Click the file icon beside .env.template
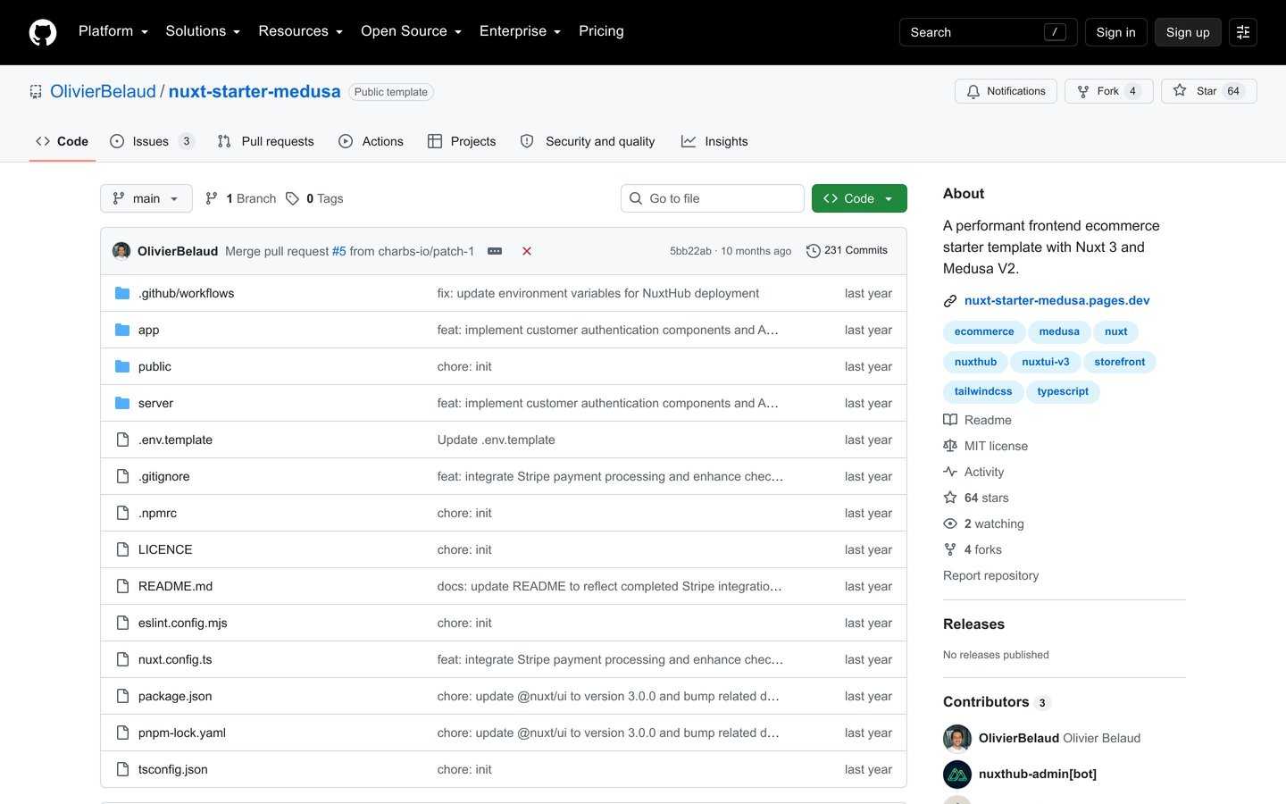The width and height of the screenshot is (1286, 804). click(122, 440)
